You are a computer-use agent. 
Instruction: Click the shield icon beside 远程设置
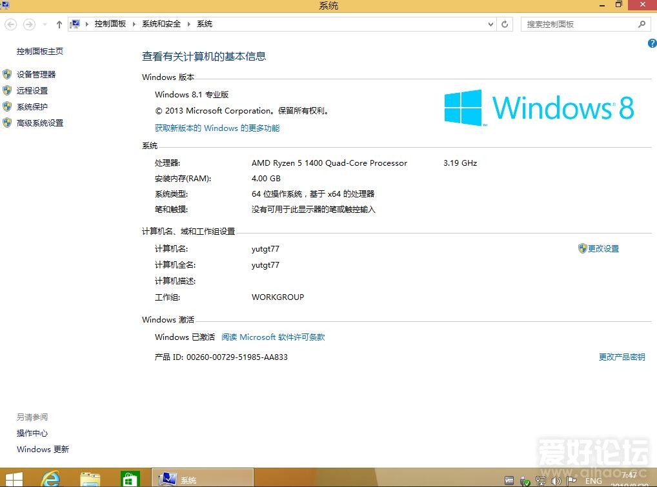(7, 90)
